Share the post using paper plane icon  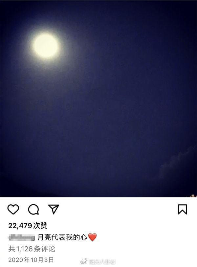pos(54,209)
